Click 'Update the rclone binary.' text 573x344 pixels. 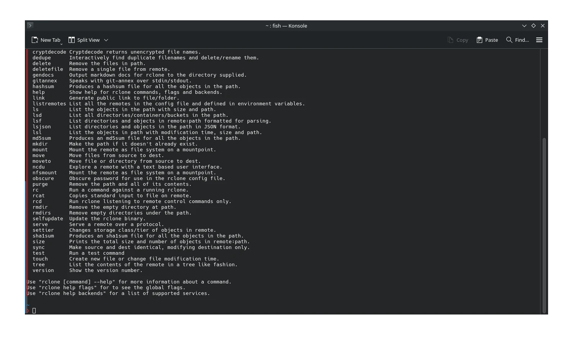[107, 219]
